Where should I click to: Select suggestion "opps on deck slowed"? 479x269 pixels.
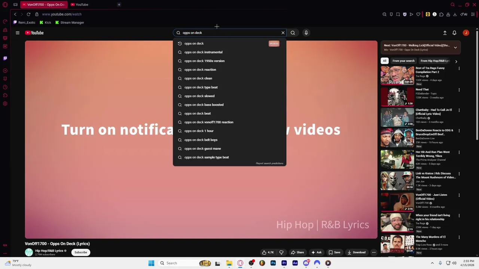coord(229,96)
